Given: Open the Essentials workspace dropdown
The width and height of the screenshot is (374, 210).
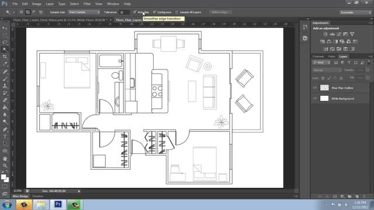Looking at the screenshot, I should (x=355, y=12).
